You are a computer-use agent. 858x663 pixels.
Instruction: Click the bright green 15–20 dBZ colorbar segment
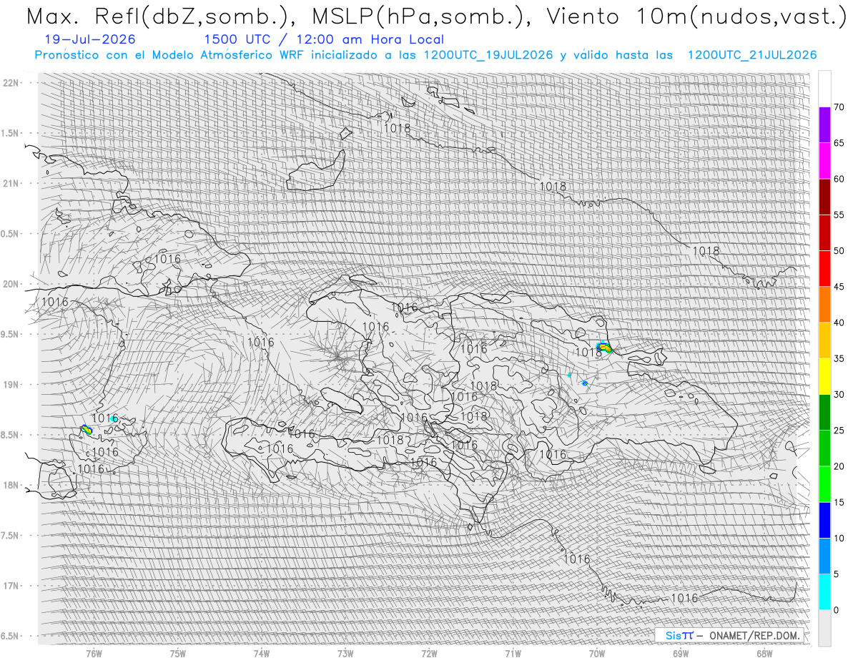point(824,484)
